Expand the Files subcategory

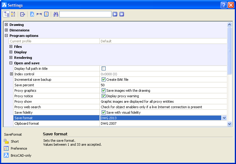click(x=11, y=46)
